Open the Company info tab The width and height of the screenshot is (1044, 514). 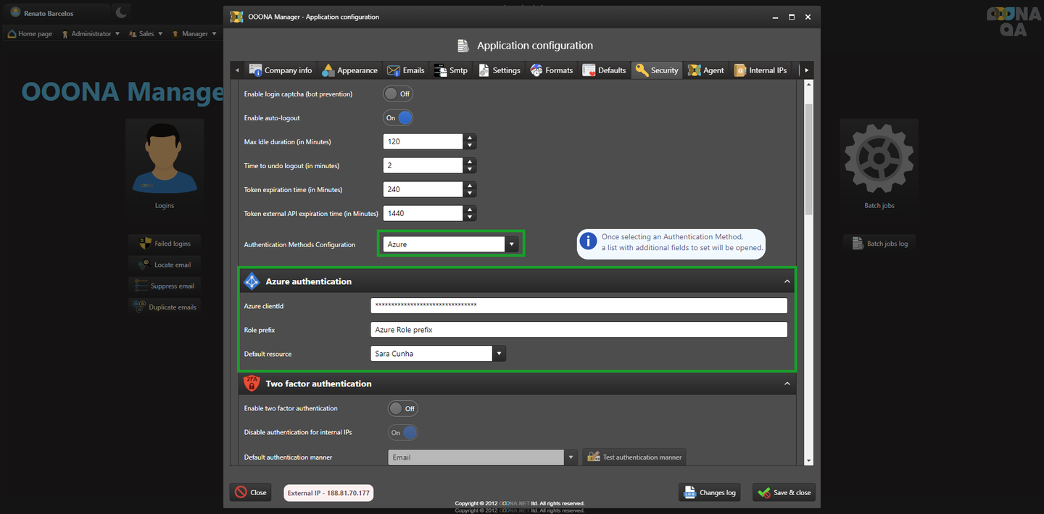point(281,70)
